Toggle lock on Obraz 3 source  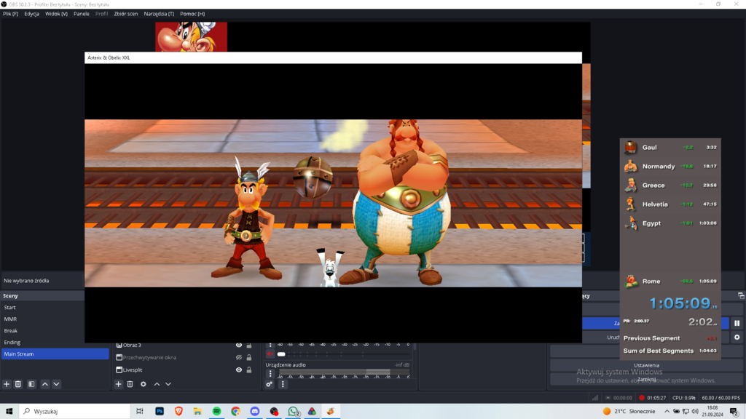tap(249, 346)
